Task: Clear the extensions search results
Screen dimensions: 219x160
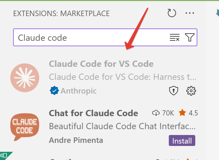Action: [175, 38]
